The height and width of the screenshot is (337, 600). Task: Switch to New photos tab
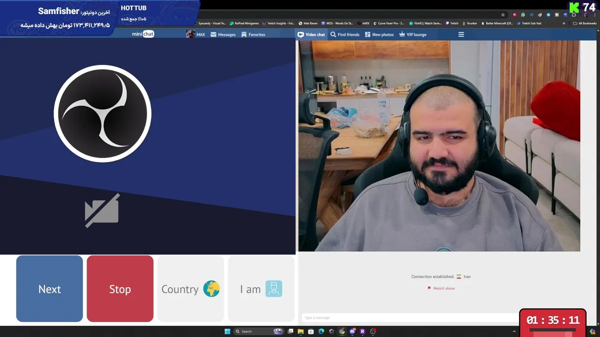(x=379, y=35)
